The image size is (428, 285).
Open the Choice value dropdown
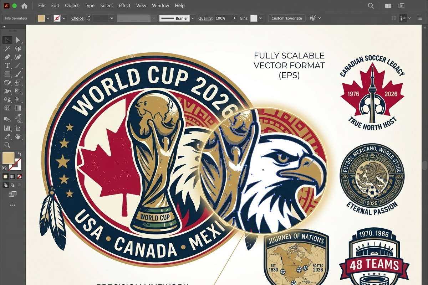click(x=111, y=18)
